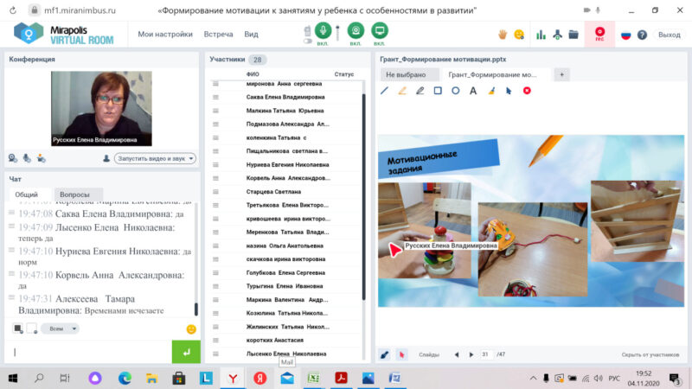Click the red rec recording button
Viewport: 692px width, 389px height.
click(599, 34)
